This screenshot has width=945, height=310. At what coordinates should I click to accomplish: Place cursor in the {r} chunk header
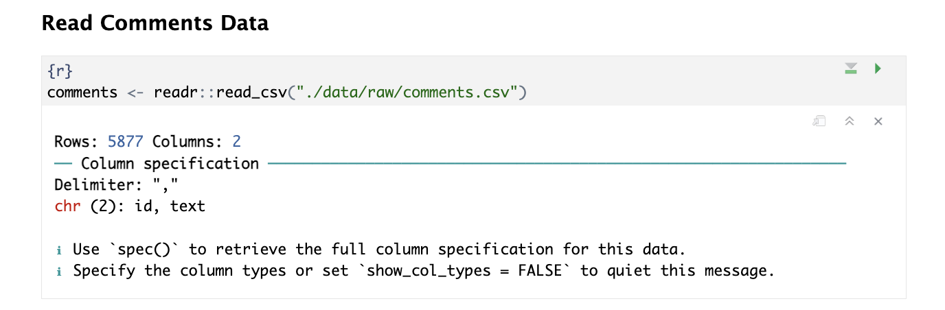pyautogui.click(x=60, y=71)
